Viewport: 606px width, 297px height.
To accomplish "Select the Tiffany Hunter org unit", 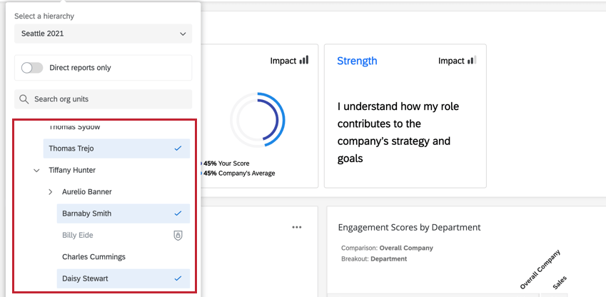I will pyautogui.click(x=72, y=171).
